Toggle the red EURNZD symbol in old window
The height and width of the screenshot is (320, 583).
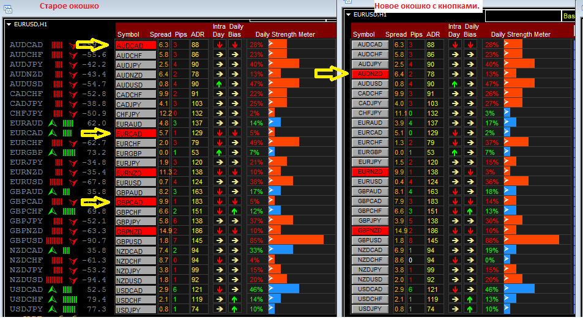click(136, 173)
